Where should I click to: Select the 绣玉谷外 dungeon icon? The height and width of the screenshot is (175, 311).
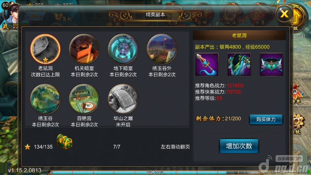(x=162, y=49)
